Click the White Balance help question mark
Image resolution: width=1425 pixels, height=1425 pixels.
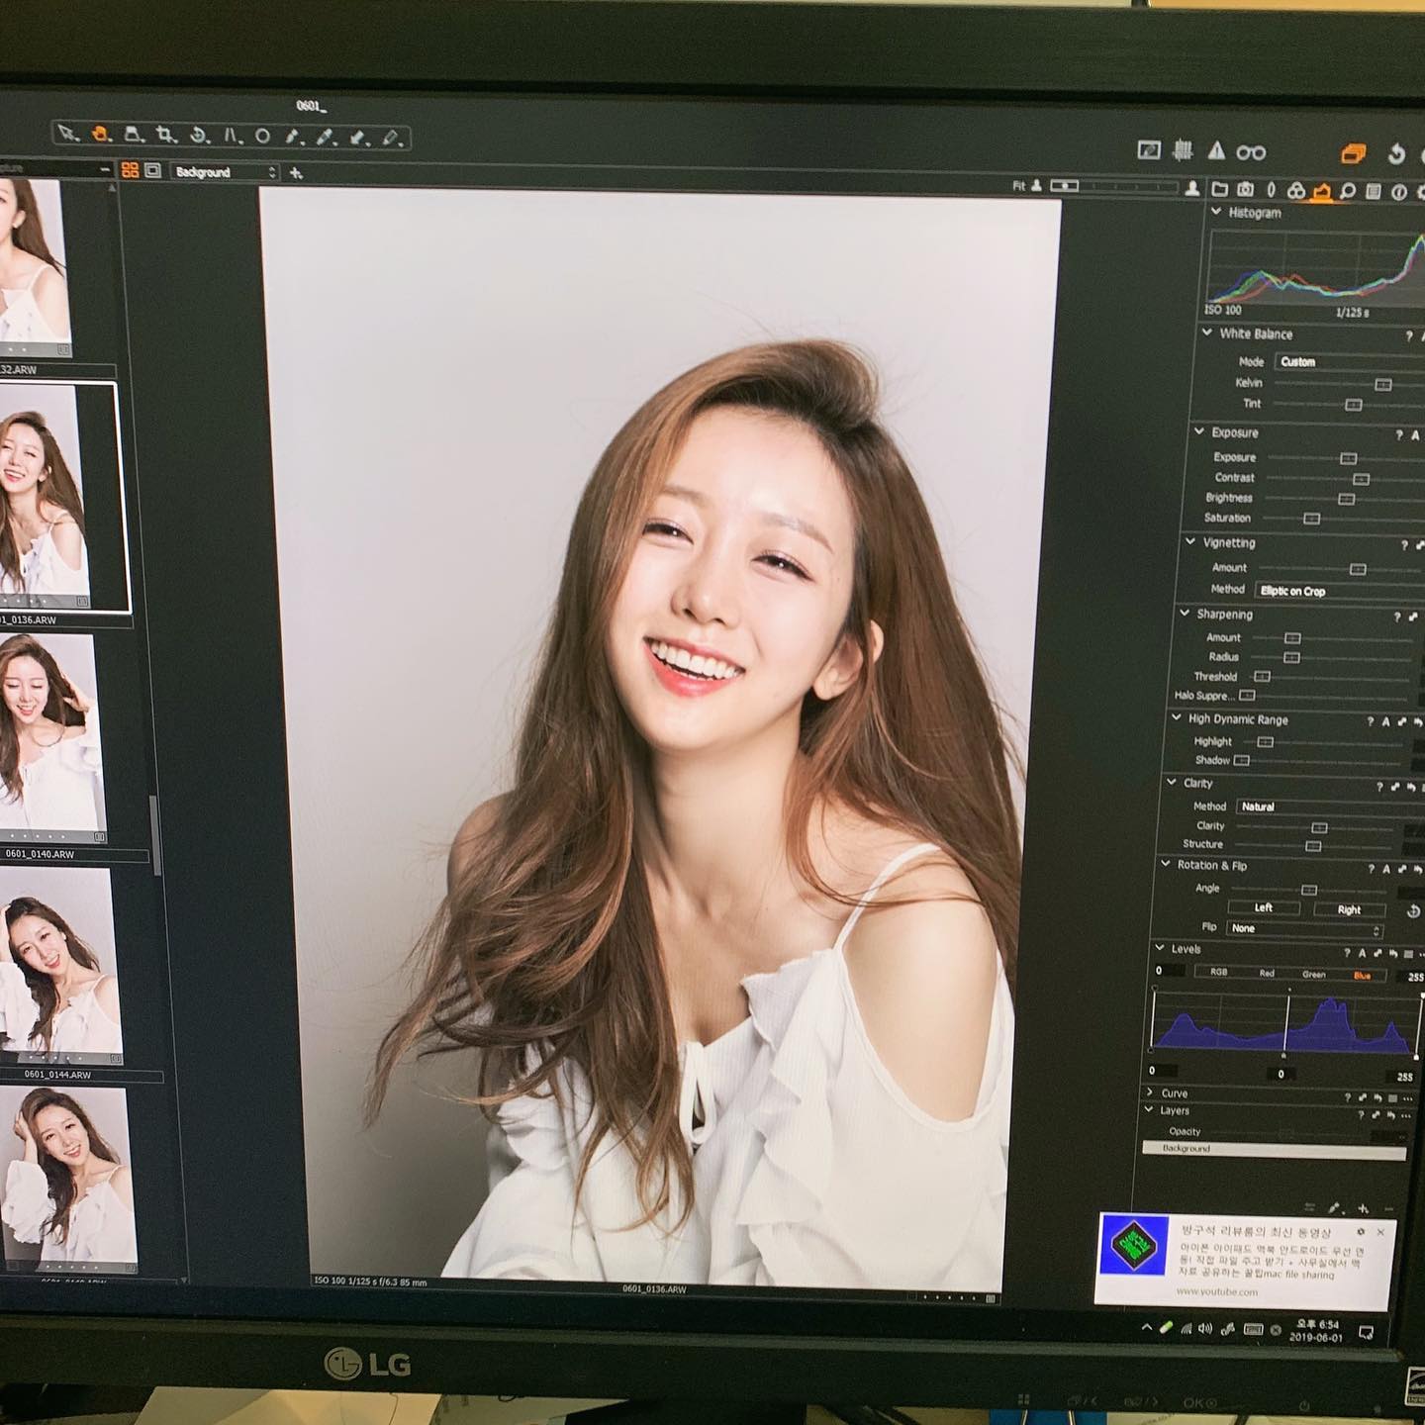[1408, 337]
